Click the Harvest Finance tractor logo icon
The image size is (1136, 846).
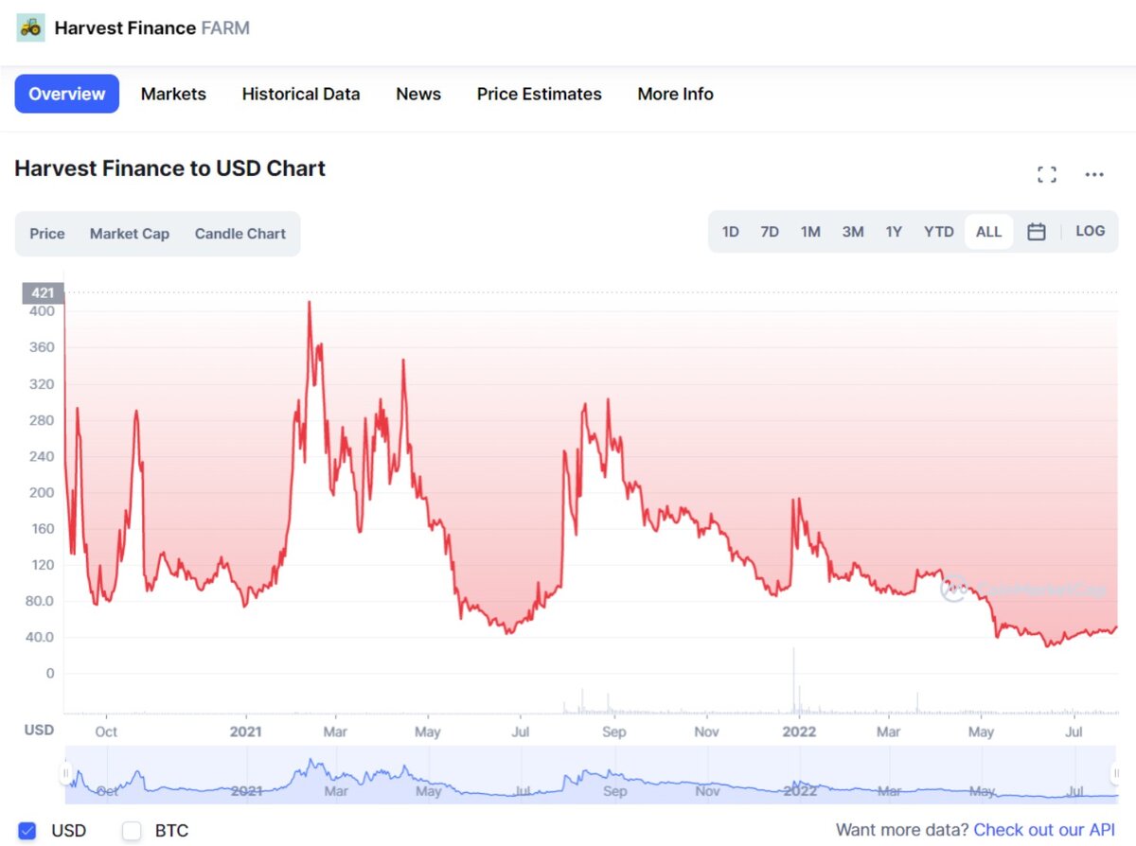[x=30, y=27]
